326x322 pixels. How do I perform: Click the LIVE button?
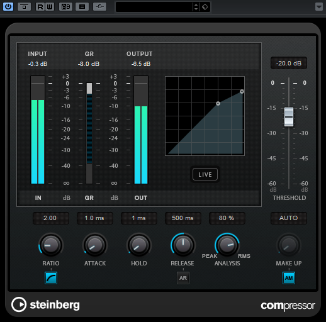pos(205,174)
